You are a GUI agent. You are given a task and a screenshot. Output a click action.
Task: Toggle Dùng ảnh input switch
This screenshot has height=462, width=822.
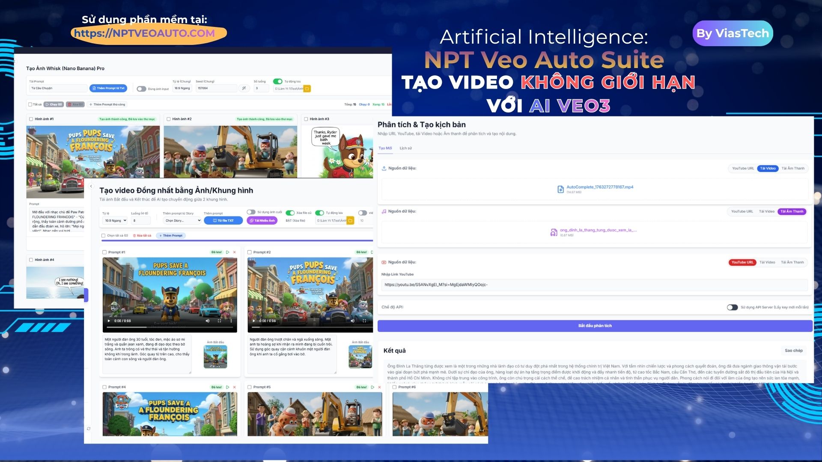[141, 89]
